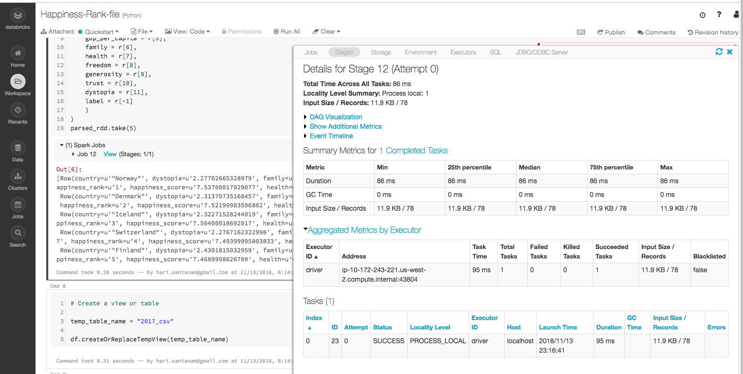Switch to the Executors tab

(x=463, y=52)
